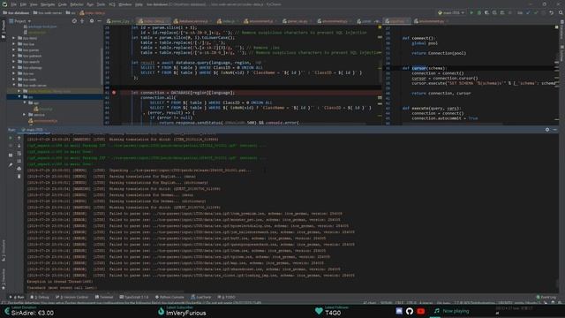Open the TypeScript tool window
The height and width of the screenshot is (318, 565).
134,297
